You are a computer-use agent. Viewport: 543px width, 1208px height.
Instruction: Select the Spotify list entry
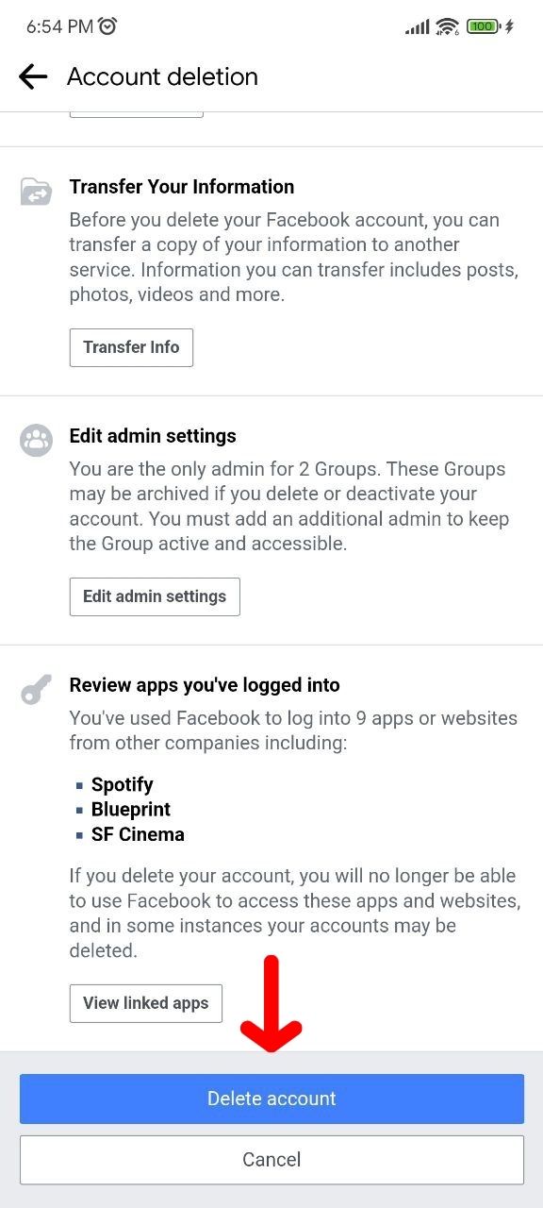tap(122, 784)
